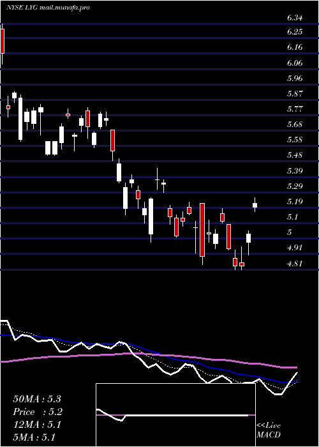The height and width of the screenshot is (447, 319).
Task: Click the 5.58 price axis label
Action: 295,140
